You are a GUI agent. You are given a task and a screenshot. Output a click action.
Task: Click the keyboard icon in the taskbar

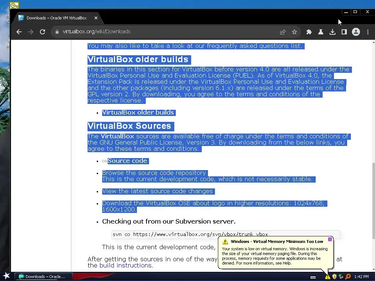point(313,277)
